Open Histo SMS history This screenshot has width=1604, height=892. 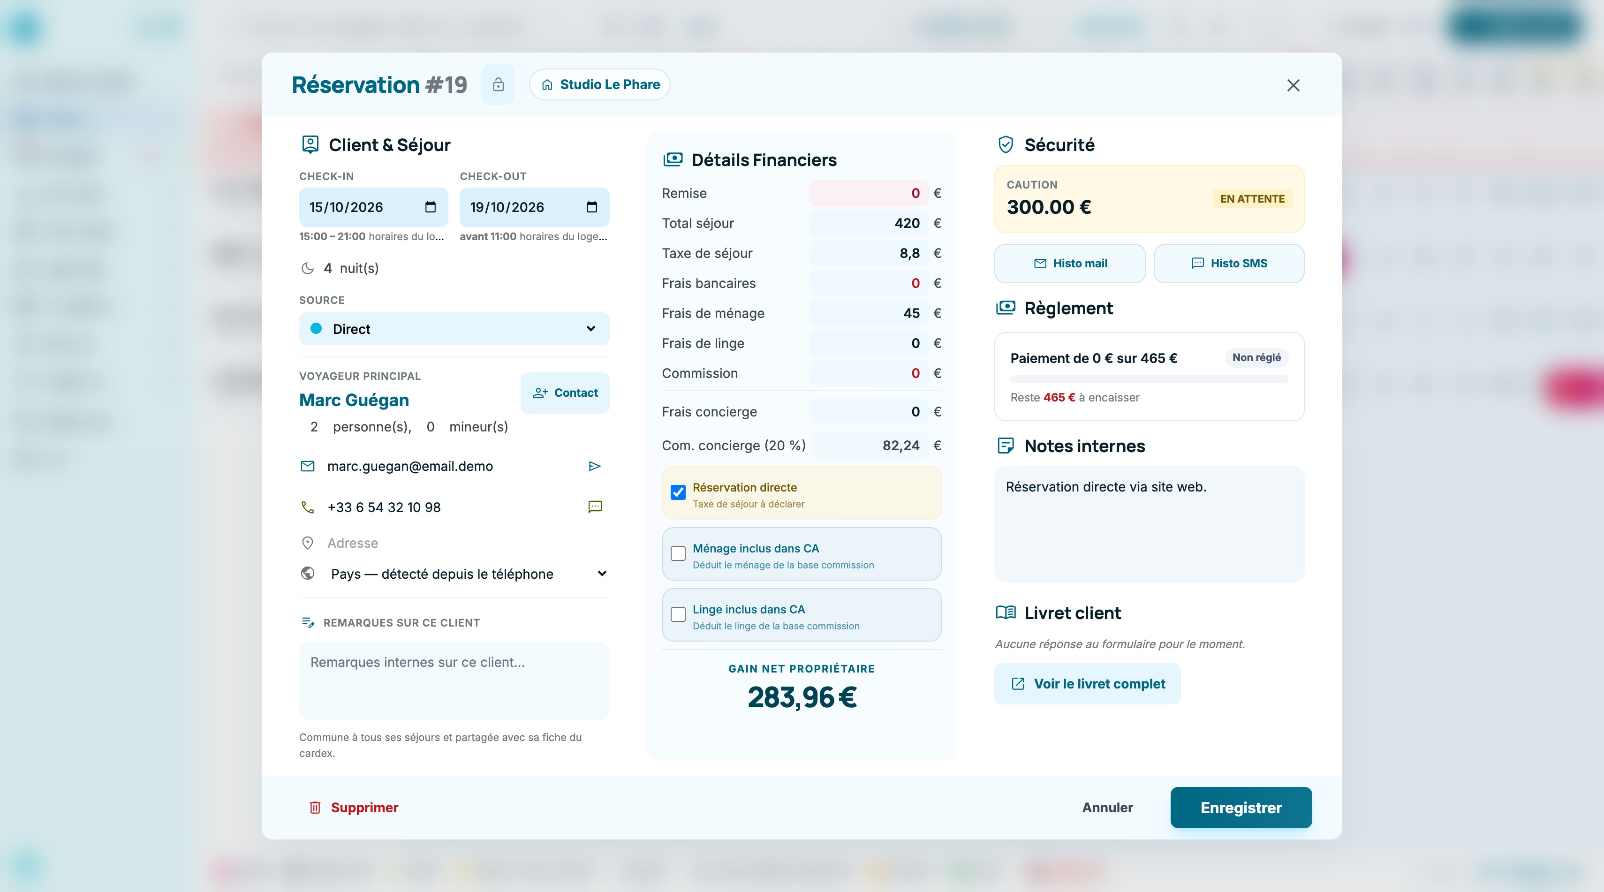pos(1228,263)
